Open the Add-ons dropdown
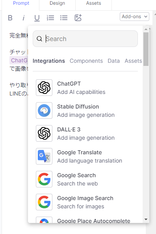156x234 pixels. point(134,17)
